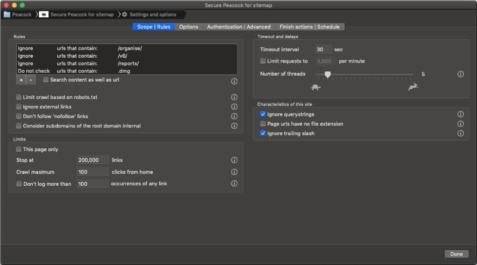
Task: Click info icon beside Ignore querystrings
Action: click(460, 114)
